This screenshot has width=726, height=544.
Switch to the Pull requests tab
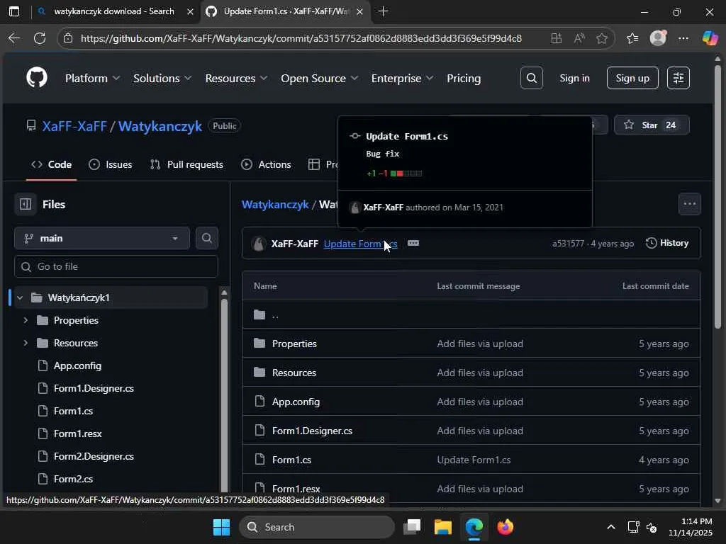pos(186,164)
